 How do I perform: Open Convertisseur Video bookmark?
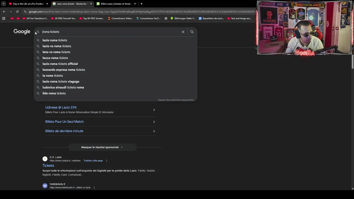click(120, 19)
